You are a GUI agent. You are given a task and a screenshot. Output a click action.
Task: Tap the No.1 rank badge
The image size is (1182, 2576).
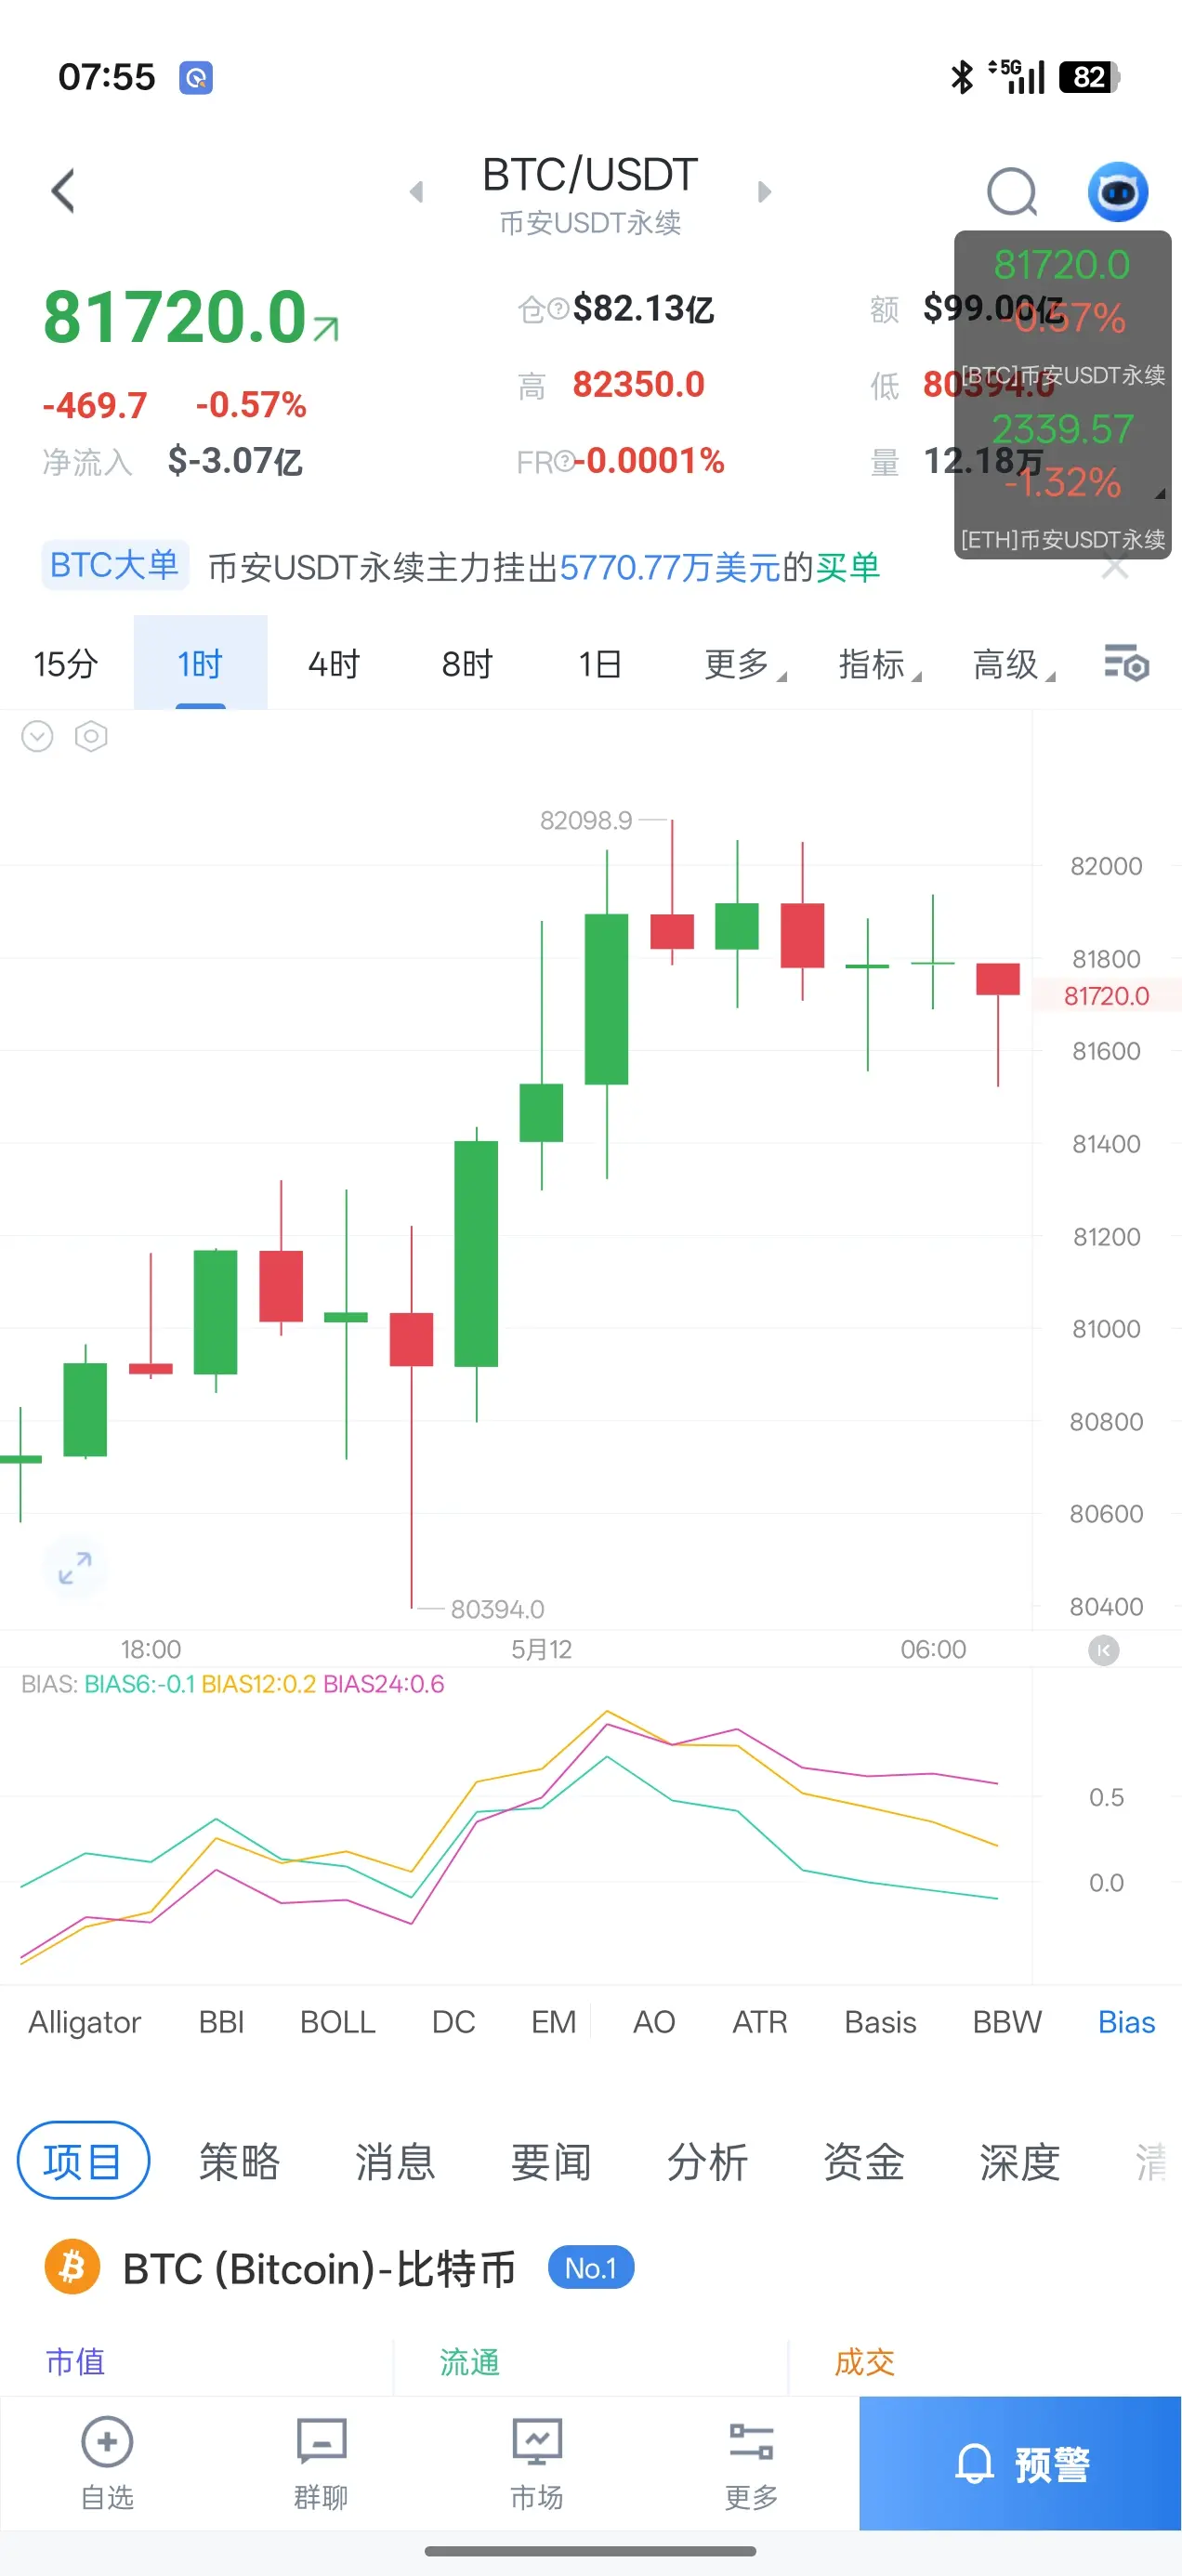tap(591, 2268)
